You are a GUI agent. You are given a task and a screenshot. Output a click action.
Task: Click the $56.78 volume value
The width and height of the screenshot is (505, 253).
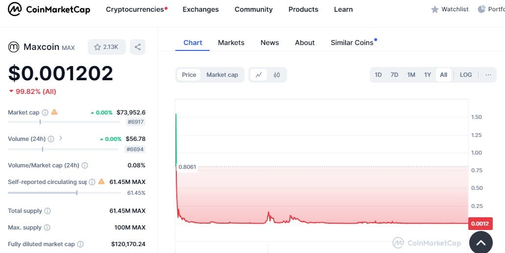click(136, 138)
